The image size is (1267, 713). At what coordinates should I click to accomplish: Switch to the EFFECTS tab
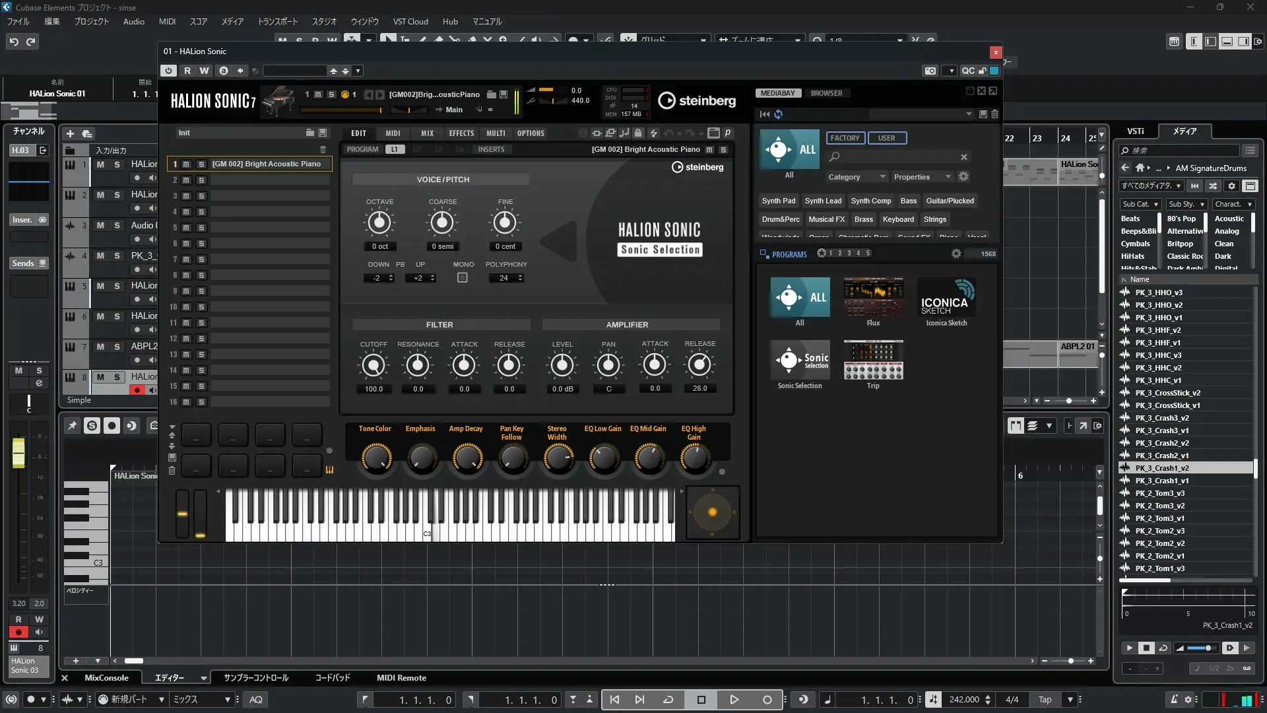[461, 133]
